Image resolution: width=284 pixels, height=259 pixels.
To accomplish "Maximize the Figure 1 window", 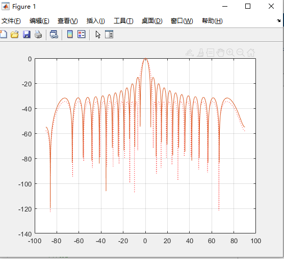I will (x=248, y=6).
